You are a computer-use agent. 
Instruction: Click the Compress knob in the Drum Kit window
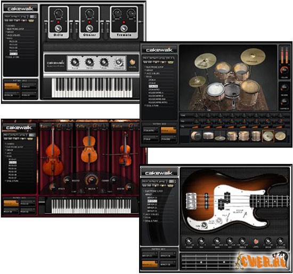click(284, 101)
